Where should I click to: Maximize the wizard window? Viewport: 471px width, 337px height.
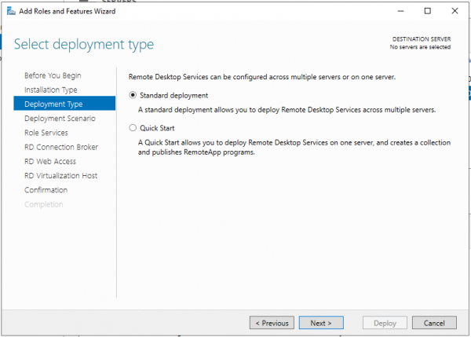(427, 11)
